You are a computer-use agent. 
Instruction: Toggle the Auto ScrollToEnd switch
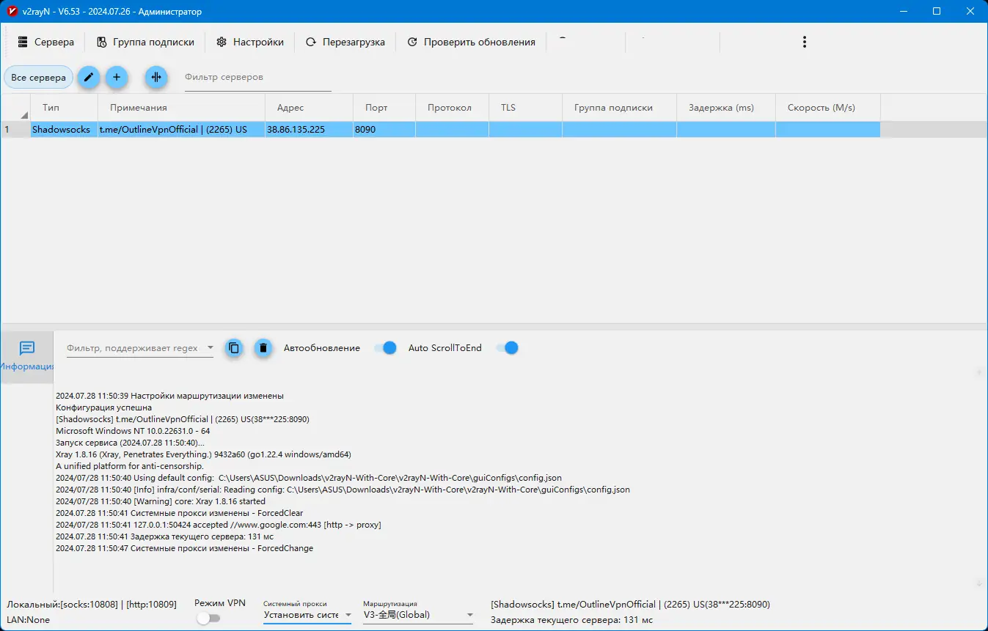point(508,348)
